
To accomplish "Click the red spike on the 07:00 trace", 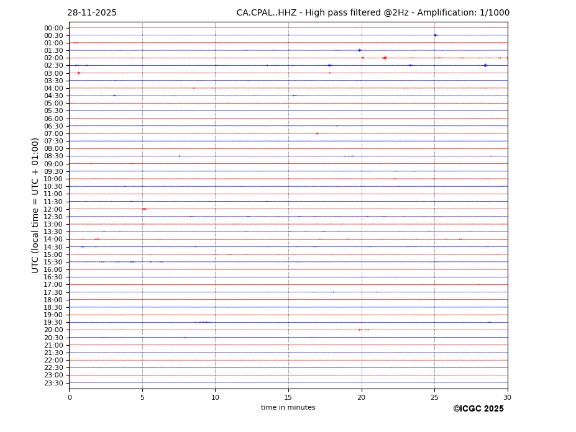I will pyautogui.click(x=317, y=133).
